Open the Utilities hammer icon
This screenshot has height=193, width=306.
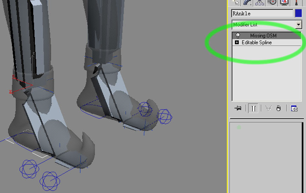(296, 3)
